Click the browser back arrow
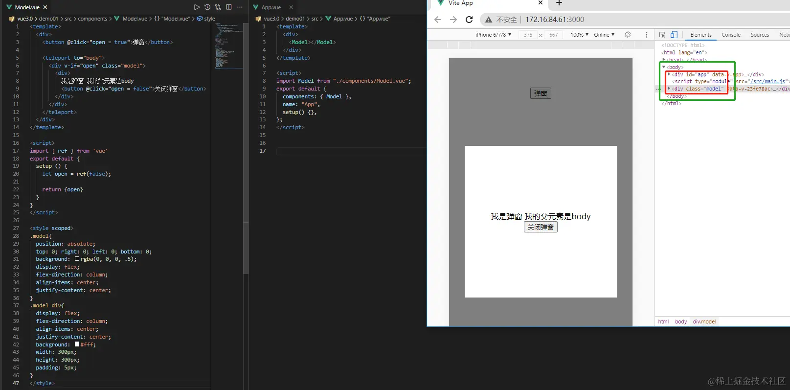This screenshot has width=790, height=390. pyautogui.click(x=438, y=20)
